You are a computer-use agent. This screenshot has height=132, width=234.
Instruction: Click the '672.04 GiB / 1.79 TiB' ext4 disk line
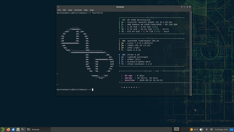148,32
